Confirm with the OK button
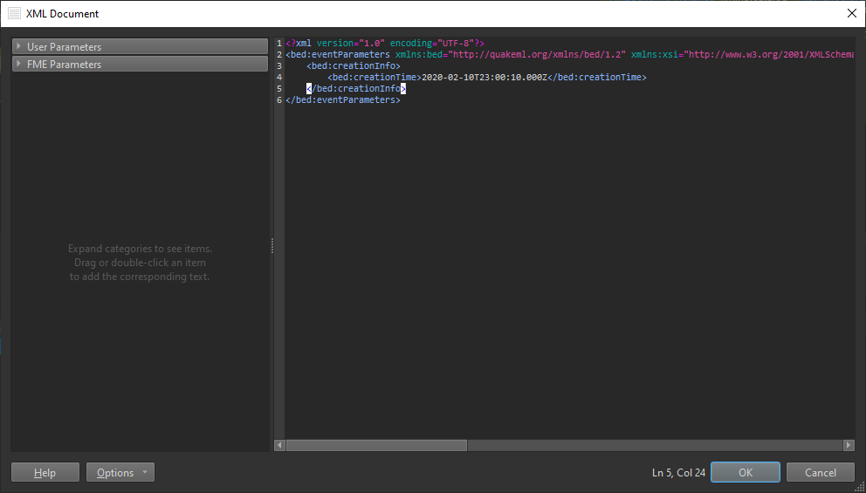 pos(745,473)
